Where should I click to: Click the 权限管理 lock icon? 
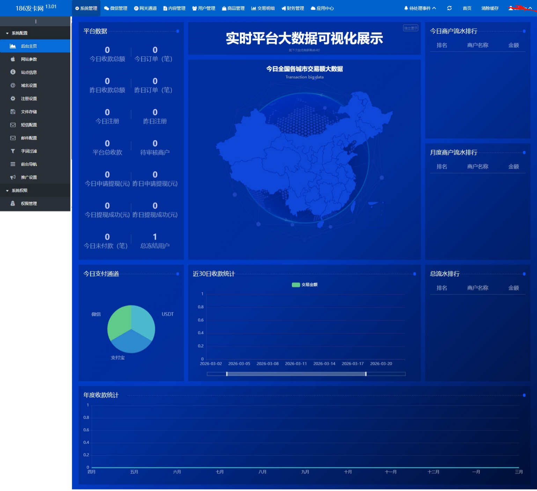[x=13, y=204]
